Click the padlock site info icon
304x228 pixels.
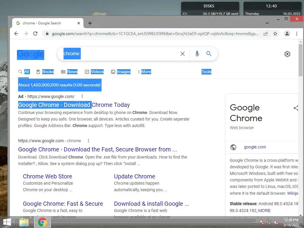click(47, 34)
